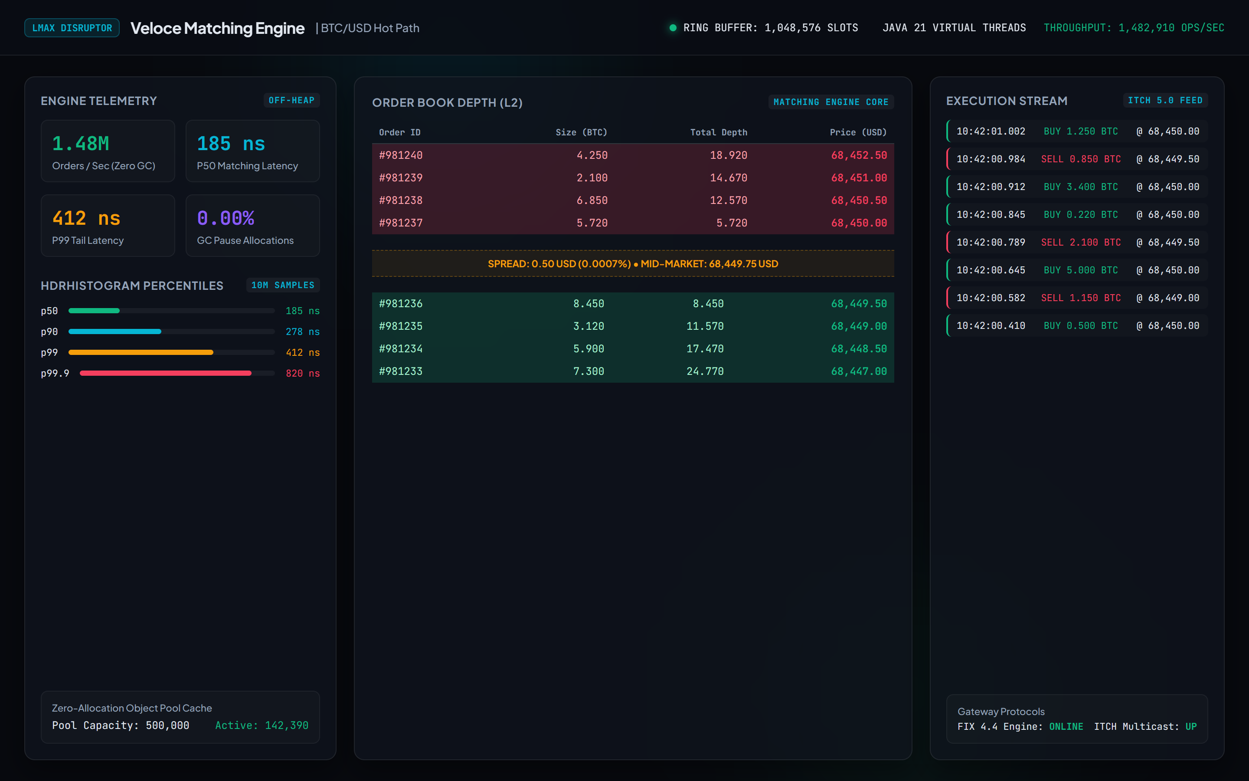Click the LMAX DISRUPTOR badge
Image resolution: width=1249 pixels, height=781 pixels.
pos(72,28)
